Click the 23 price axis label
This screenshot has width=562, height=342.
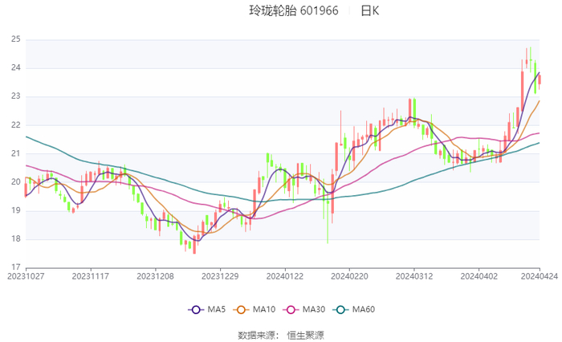[15, 96]
